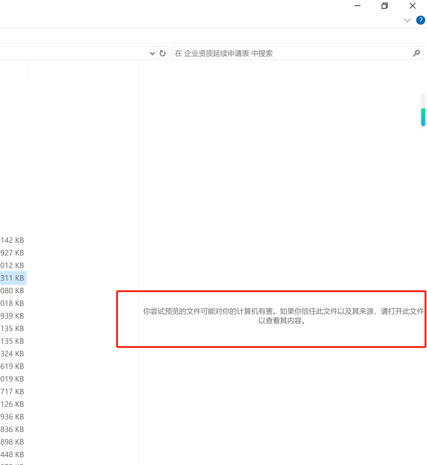427x465 pixels.
Task: Select the file sized 717 KB
Action: (x=12, y=391)
